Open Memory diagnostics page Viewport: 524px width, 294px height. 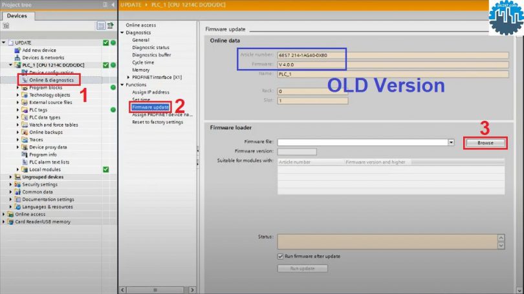pos(140,70)
